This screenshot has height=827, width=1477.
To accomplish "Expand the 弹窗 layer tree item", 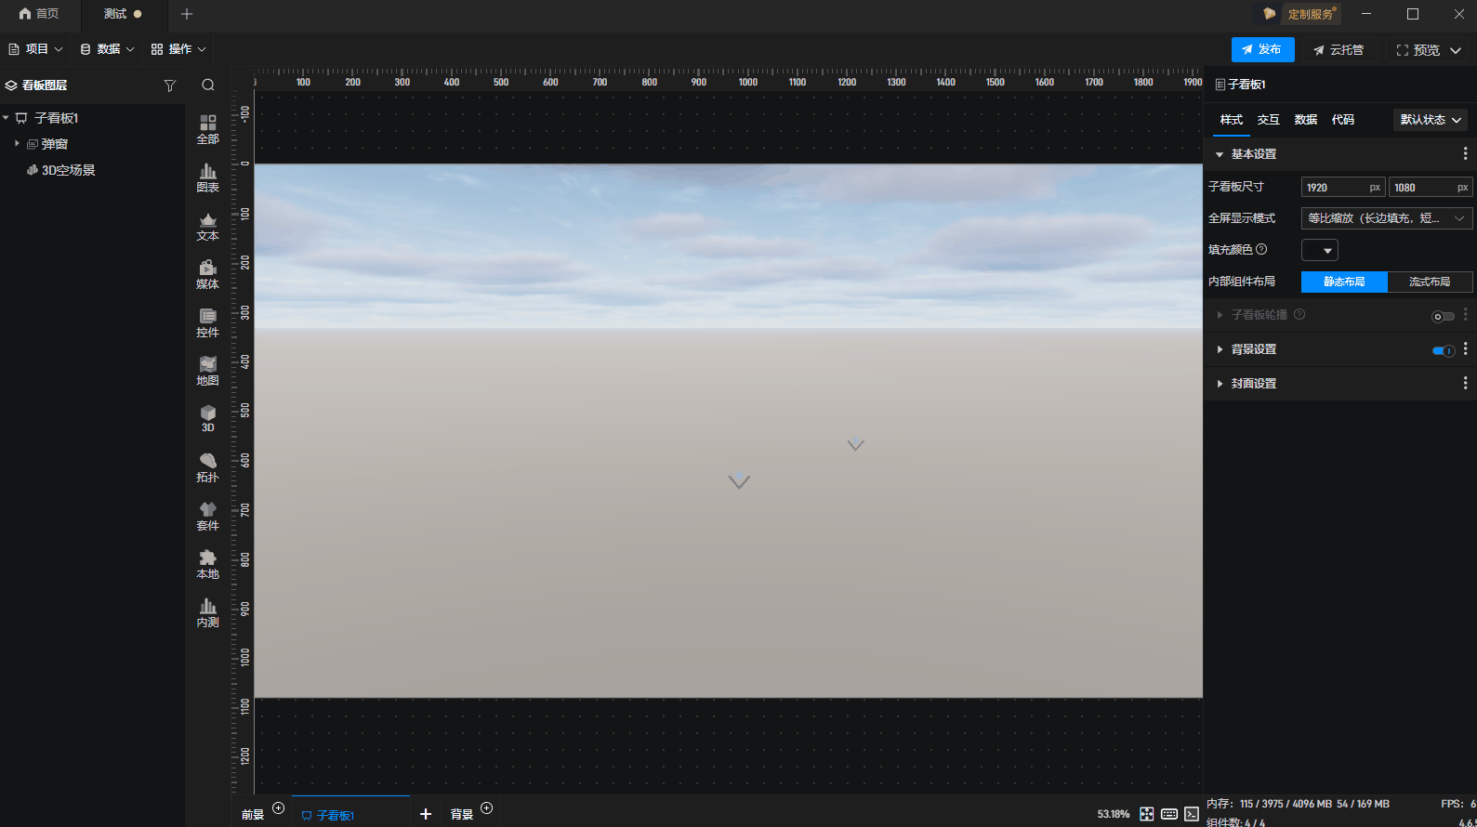I will click(x=17, y=144).
